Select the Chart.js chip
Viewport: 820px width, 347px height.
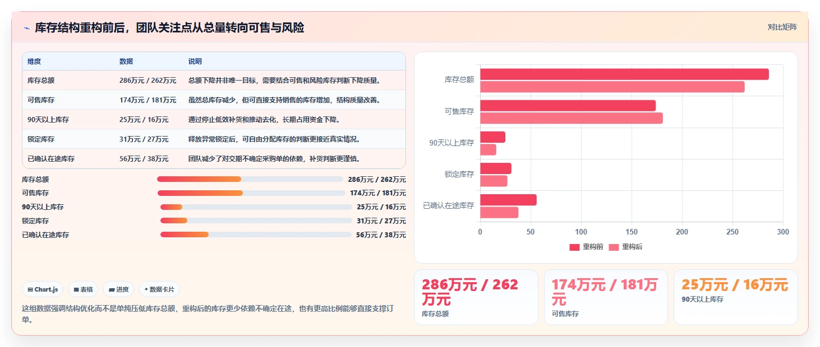(x=43, y=289)
